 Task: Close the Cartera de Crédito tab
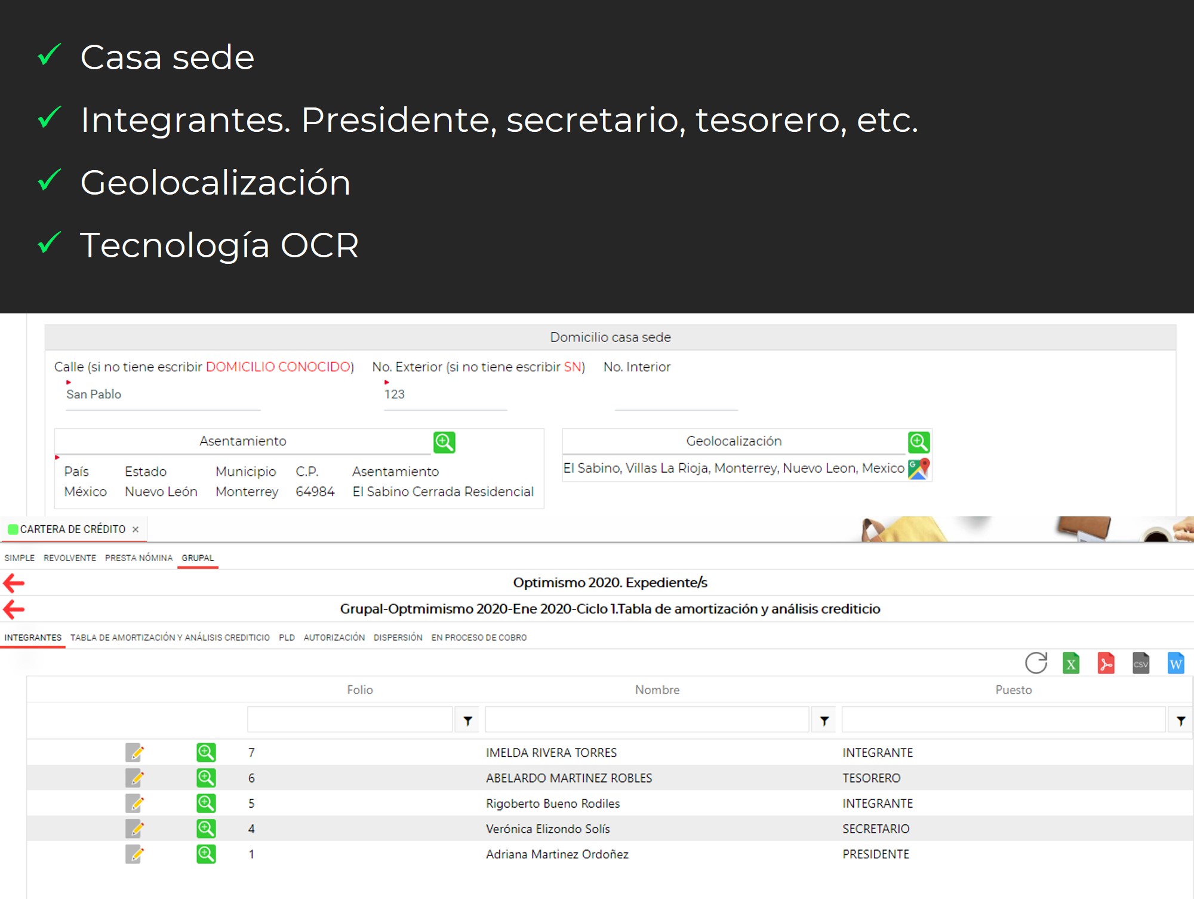136,529
